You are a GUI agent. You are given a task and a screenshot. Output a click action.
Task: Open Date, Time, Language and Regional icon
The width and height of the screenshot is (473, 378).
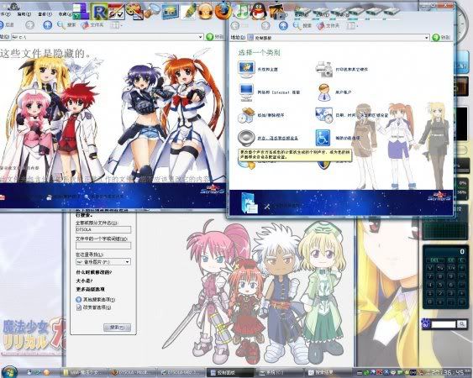(324, 115)
